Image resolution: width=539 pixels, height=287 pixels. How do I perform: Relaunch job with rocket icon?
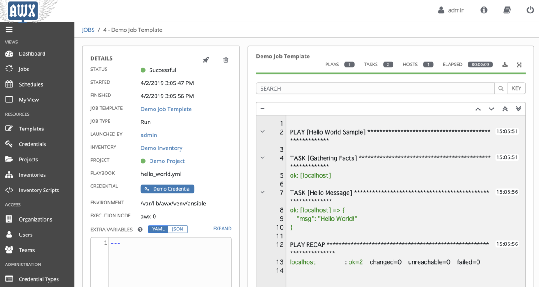206,60
